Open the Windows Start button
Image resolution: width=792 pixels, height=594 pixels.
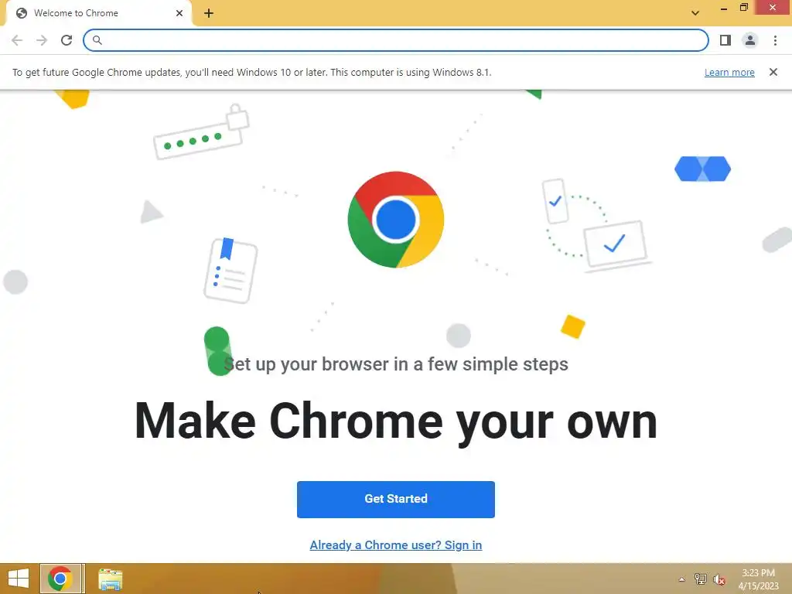pos(19,579)
